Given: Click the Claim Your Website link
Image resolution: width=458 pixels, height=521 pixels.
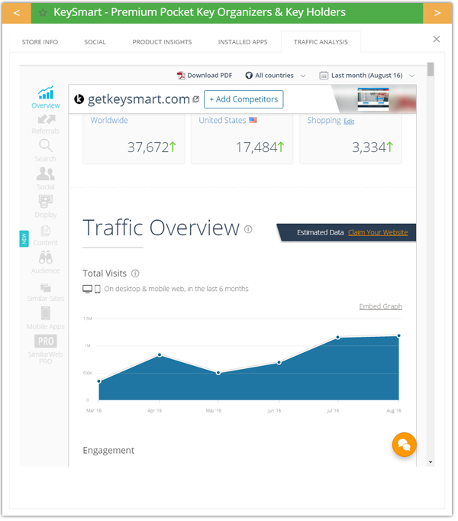Looking at the screenshot, I should click(378, 232).
